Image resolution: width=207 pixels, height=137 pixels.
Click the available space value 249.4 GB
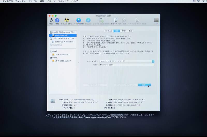[x=118, y=102]
